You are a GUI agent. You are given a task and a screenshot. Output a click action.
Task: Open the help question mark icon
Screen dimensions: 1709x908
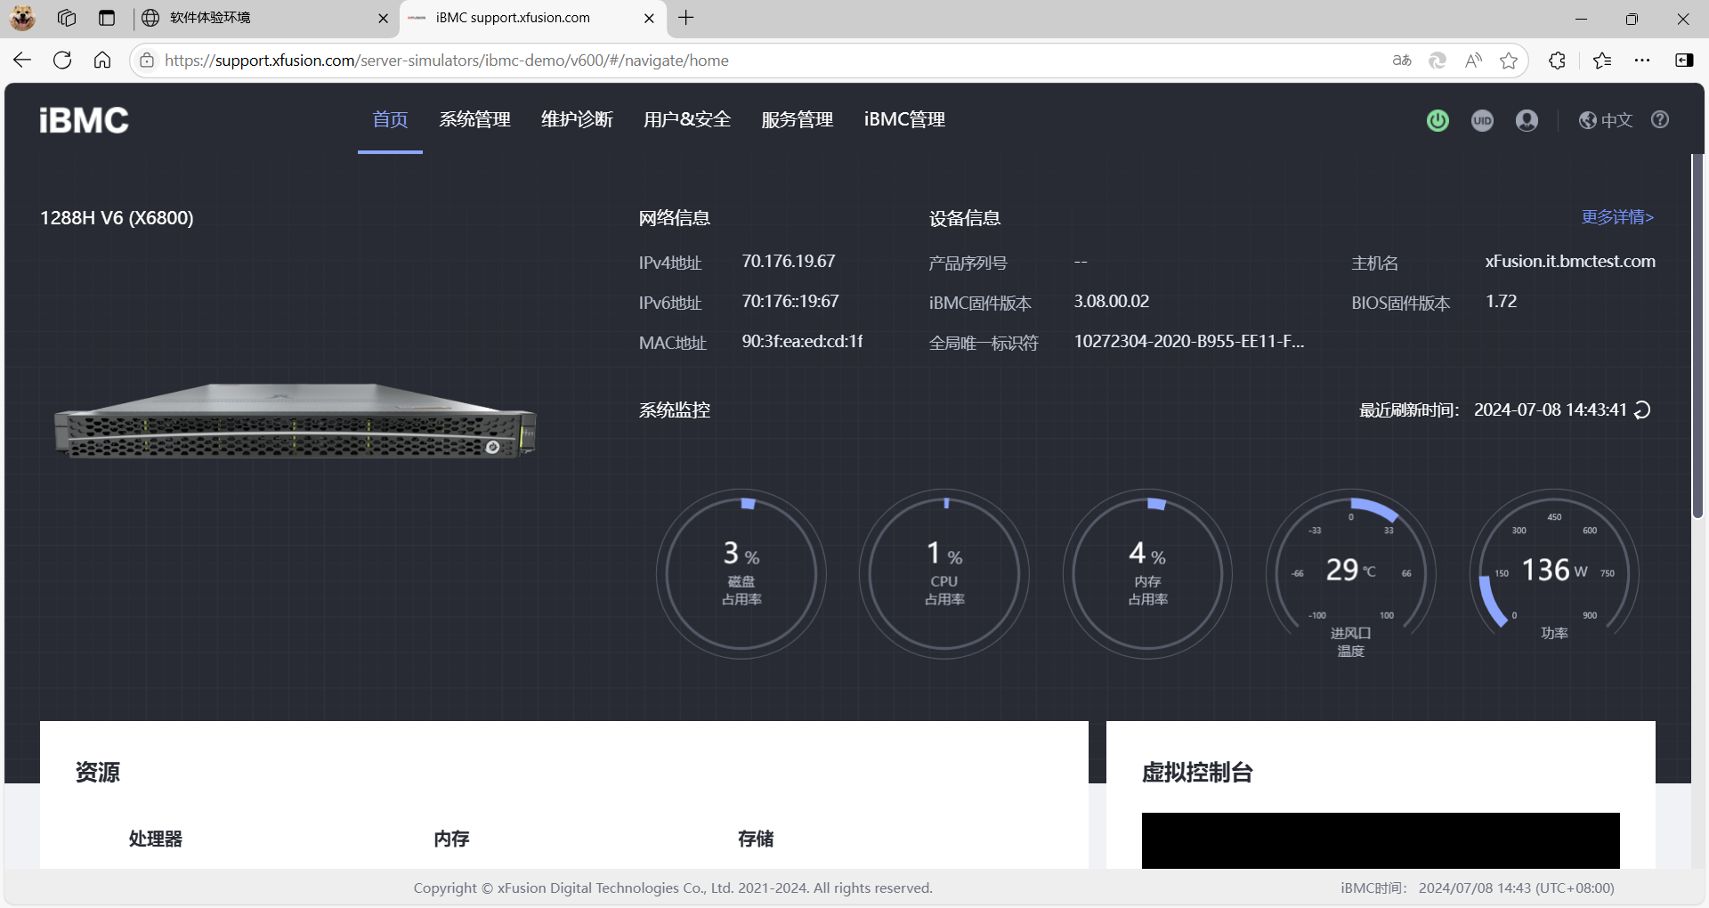(x=1660, y=119)
